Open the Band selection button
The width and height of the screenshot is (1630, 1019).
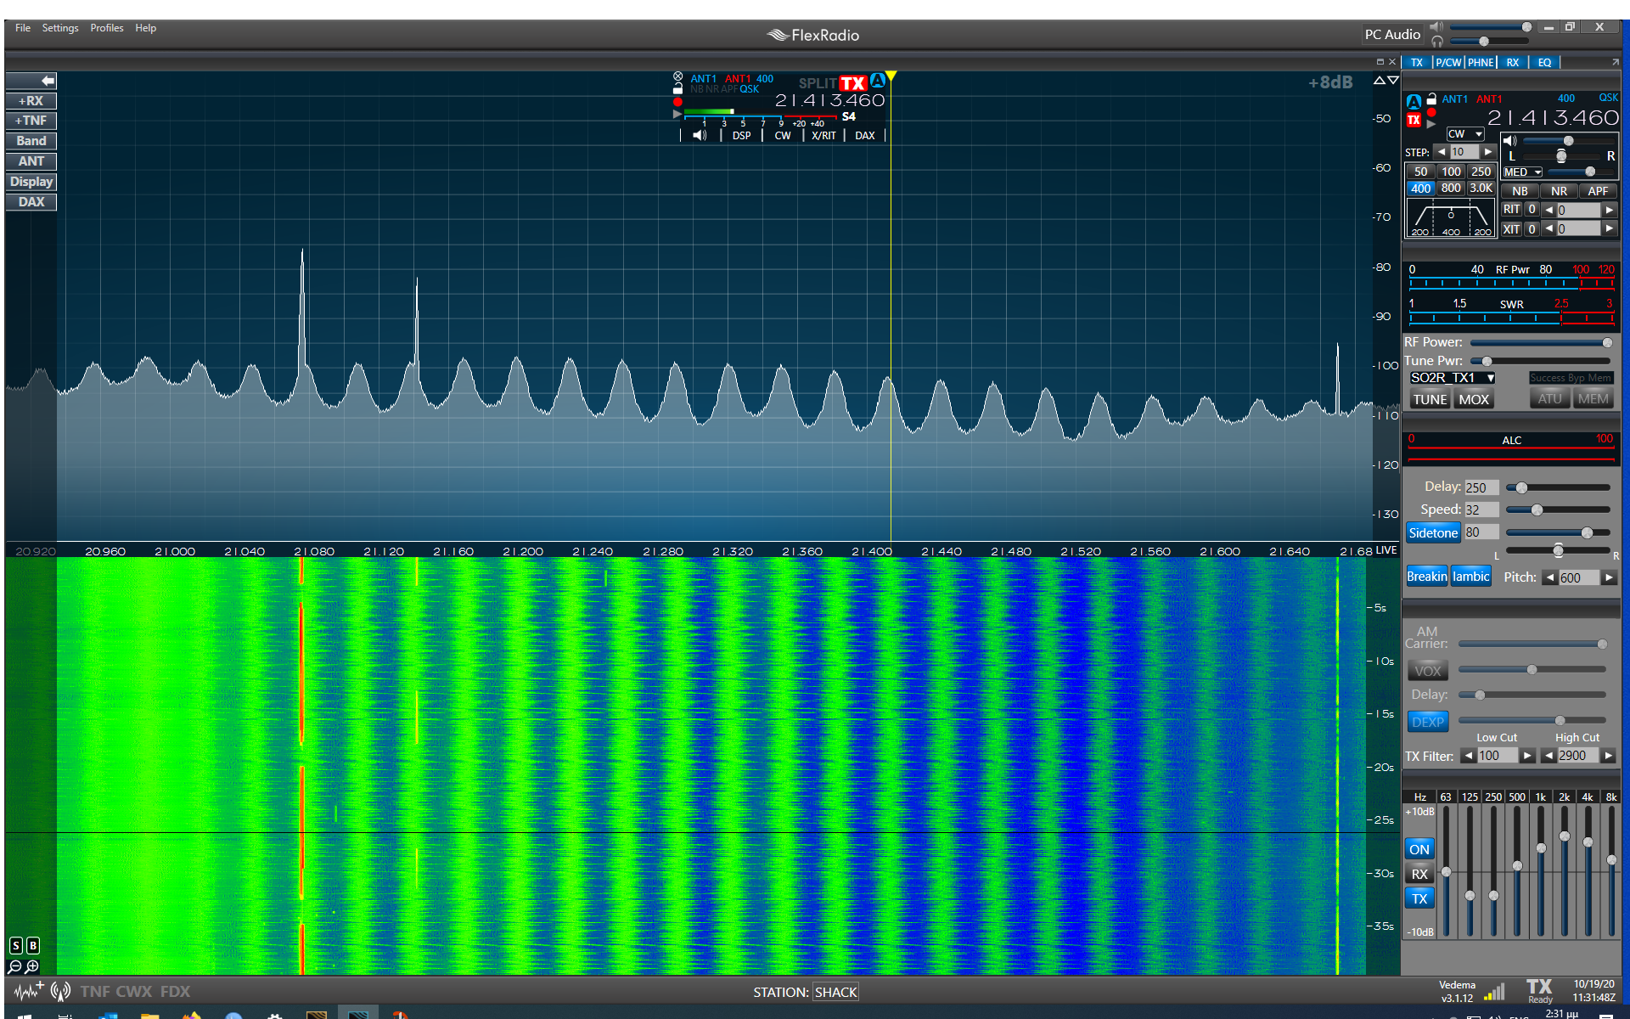pos(31,141)
